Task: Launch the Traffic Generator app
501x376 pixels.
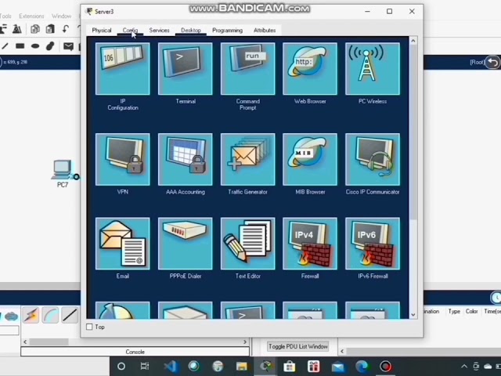Action: click(x=247, y=160)
